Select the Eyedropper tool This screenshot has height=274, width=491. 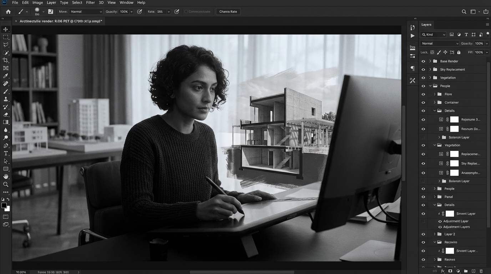coord(5,76)
